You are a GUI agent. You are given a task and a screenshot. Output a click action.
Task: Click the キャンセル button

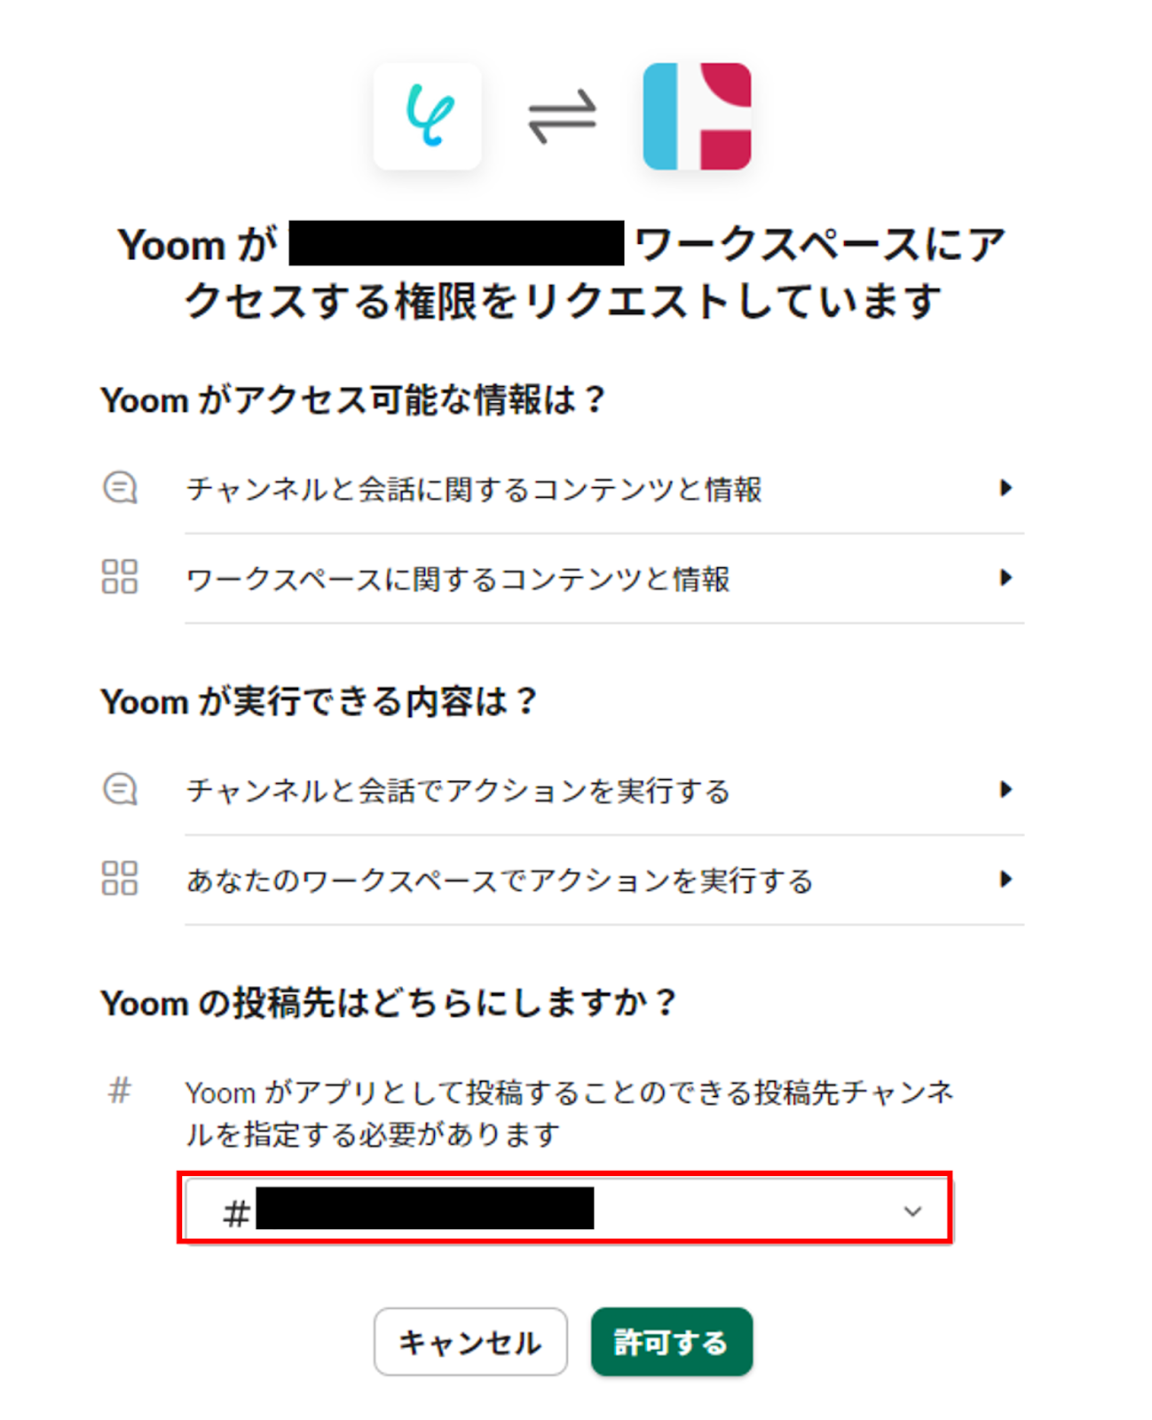(x=470, y=1341)
